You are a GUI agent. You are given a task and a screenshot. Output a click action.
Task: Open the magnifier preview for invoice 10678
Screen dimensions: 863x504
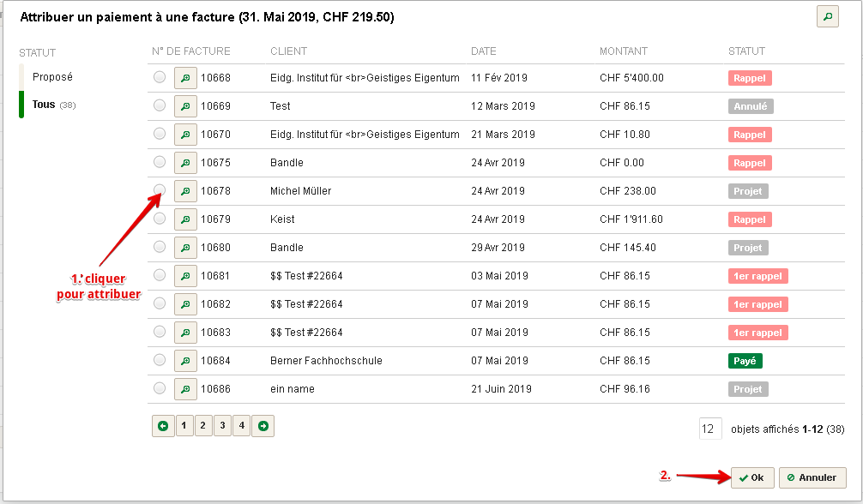(x=185, y=191)
